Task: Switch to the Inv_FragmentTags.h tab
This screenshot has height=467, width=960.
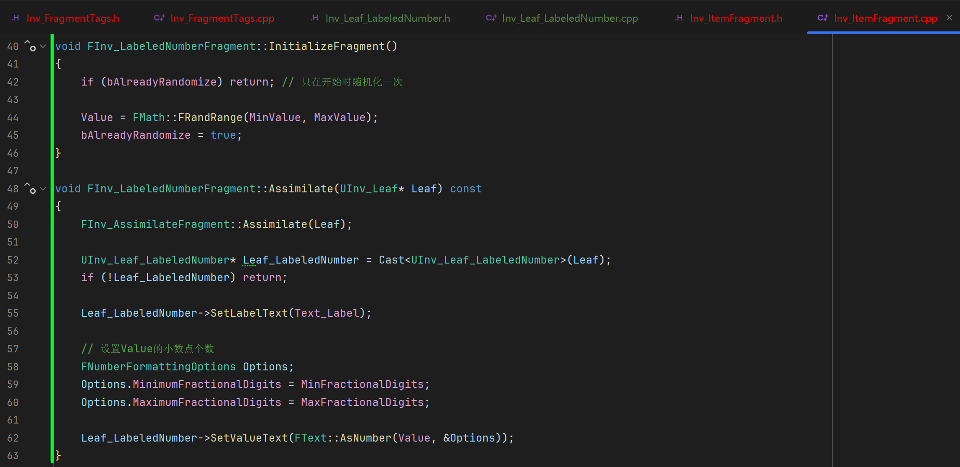Action: tap(65, 18)
